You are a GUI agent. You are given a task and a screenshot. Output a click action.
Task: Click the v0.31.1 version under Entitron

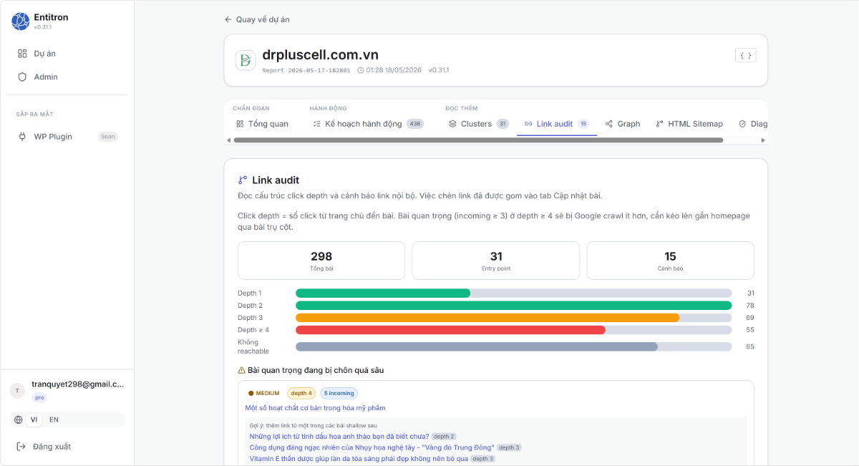(x=42, y=27)
